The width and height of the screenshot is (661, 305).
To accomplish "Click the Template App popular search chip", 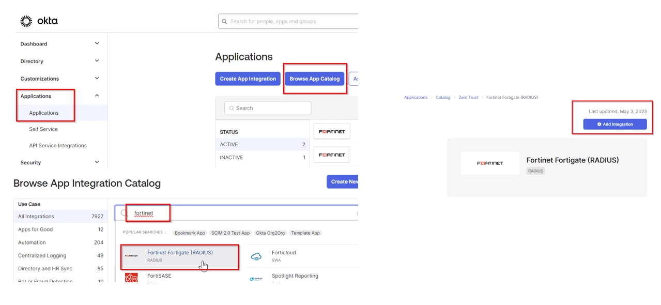I will (x=305, y=233).
